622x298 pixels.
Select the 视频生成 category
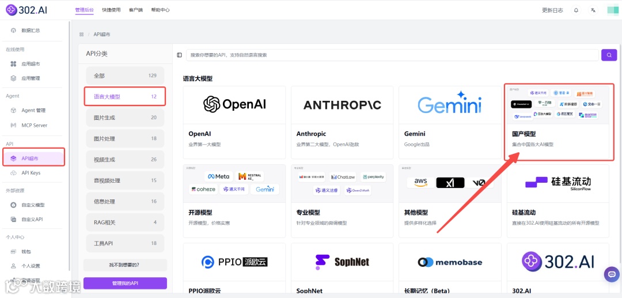pyautogui.click(x=125, y=160)
